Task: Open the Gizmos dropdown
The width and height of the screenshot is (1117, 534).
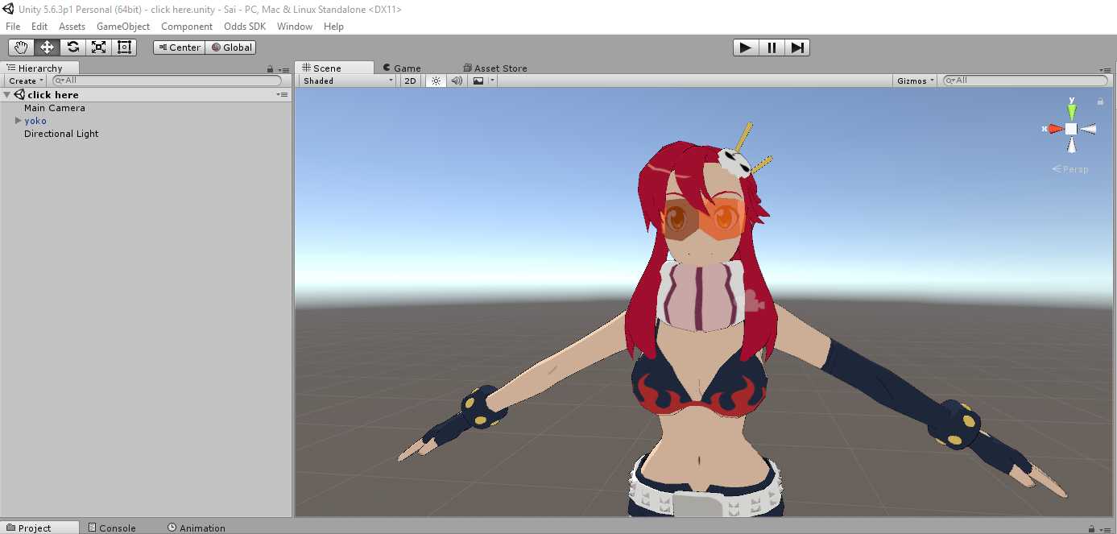Action: click(916, 81)
